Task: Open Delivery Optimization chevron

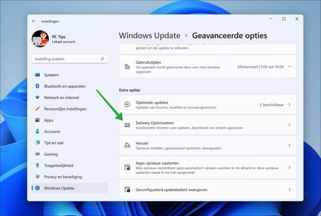Action: click(290, 125)
